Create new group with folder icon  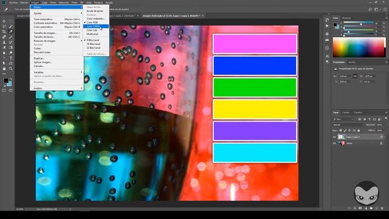tap(371, 208)
